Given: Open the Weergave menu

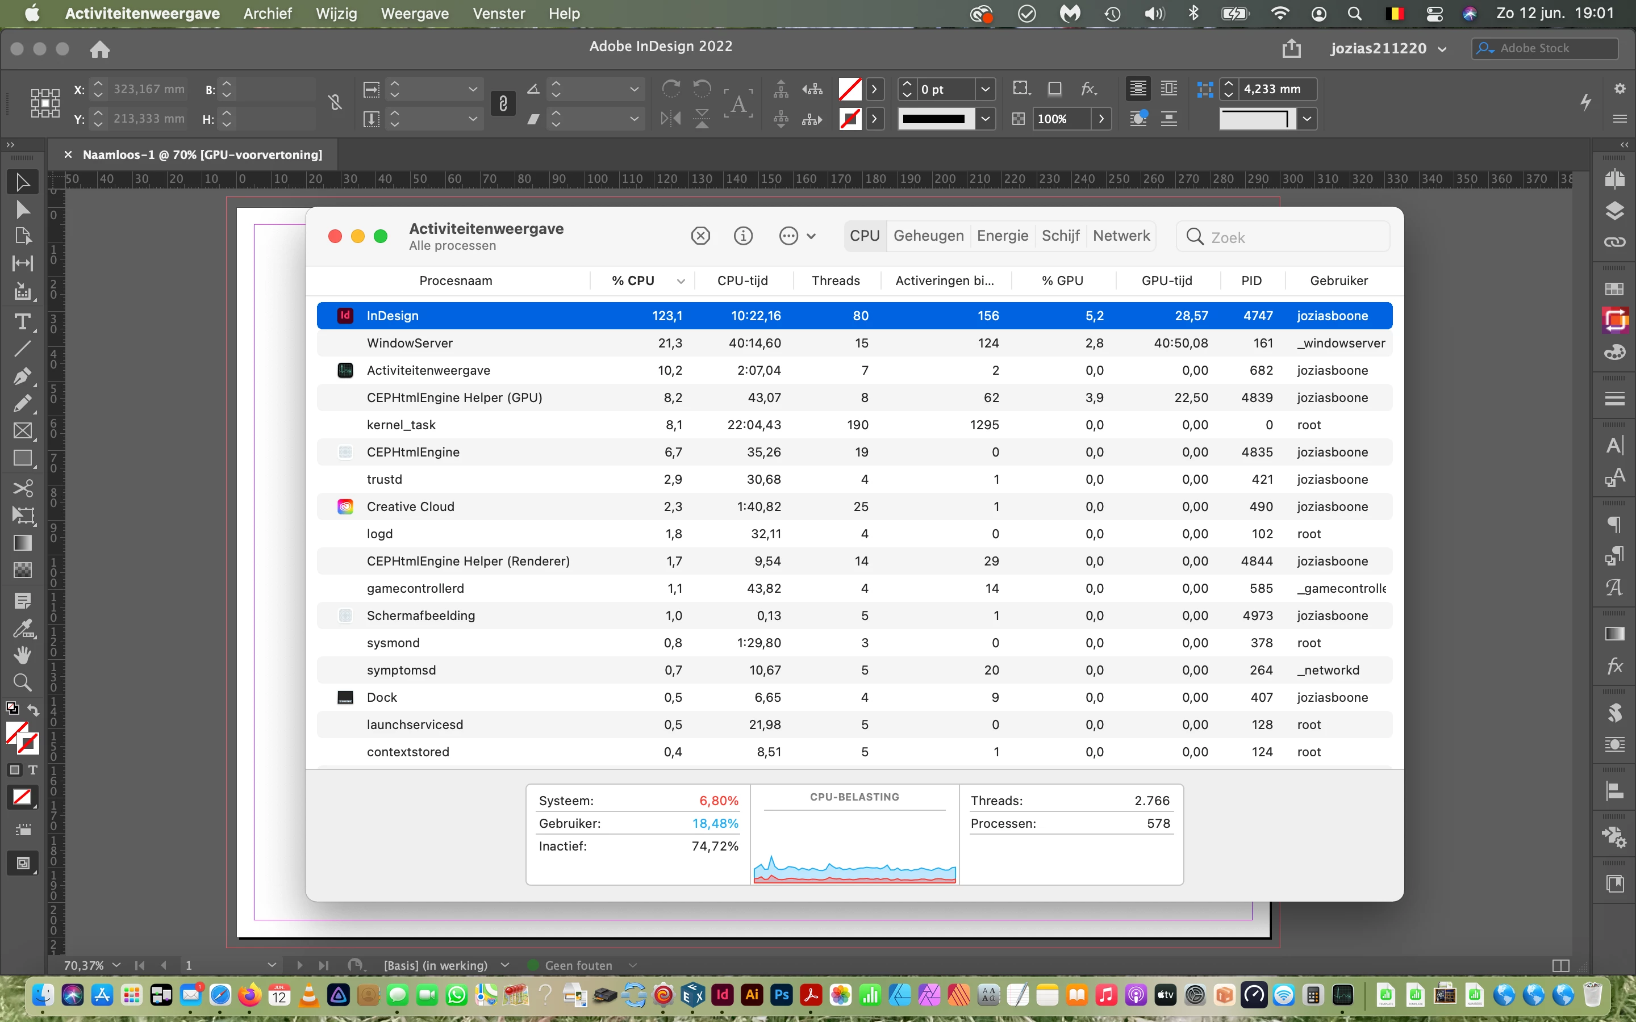Looking at the screenshot, I should (x=415, y=14).
